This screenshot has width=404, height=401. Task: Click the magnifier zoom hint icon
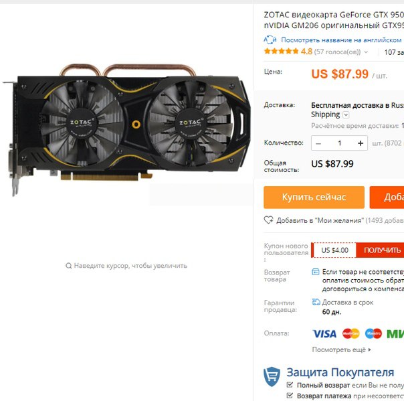click(68, 266)
